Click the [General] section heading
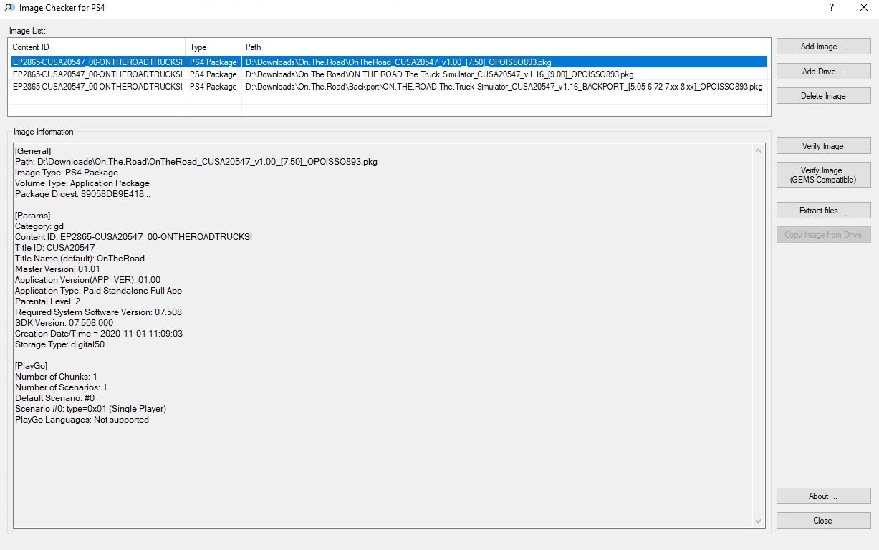The image size is (879, 550). 33,151
